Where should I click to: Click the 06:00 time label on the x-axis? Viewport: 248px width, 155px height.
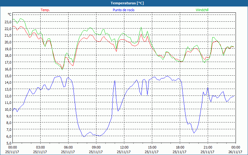pyautogui.click(x=68, y=148)
